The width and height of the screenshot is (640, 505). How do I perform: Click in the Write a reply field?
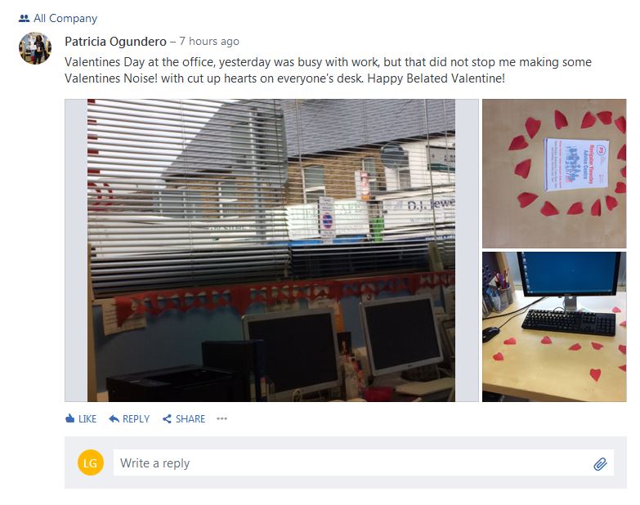tap(363, 463)
